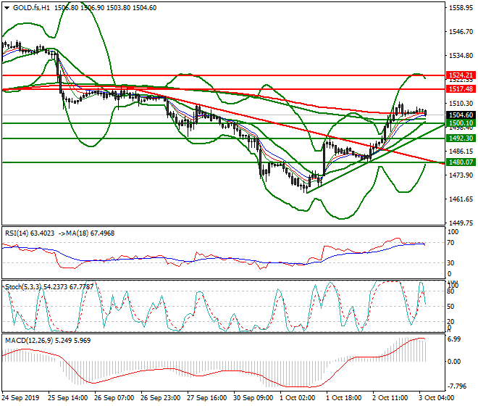The height and width of the screenshot is (406, 478).
Task: Select the red 1524.21 price label
Action: tap(461, 75)
